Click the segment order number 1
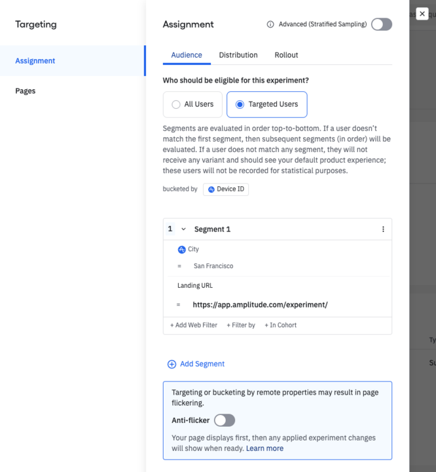Image resolution: width=436 pixels, height=472 pixels. click(170, 229)
